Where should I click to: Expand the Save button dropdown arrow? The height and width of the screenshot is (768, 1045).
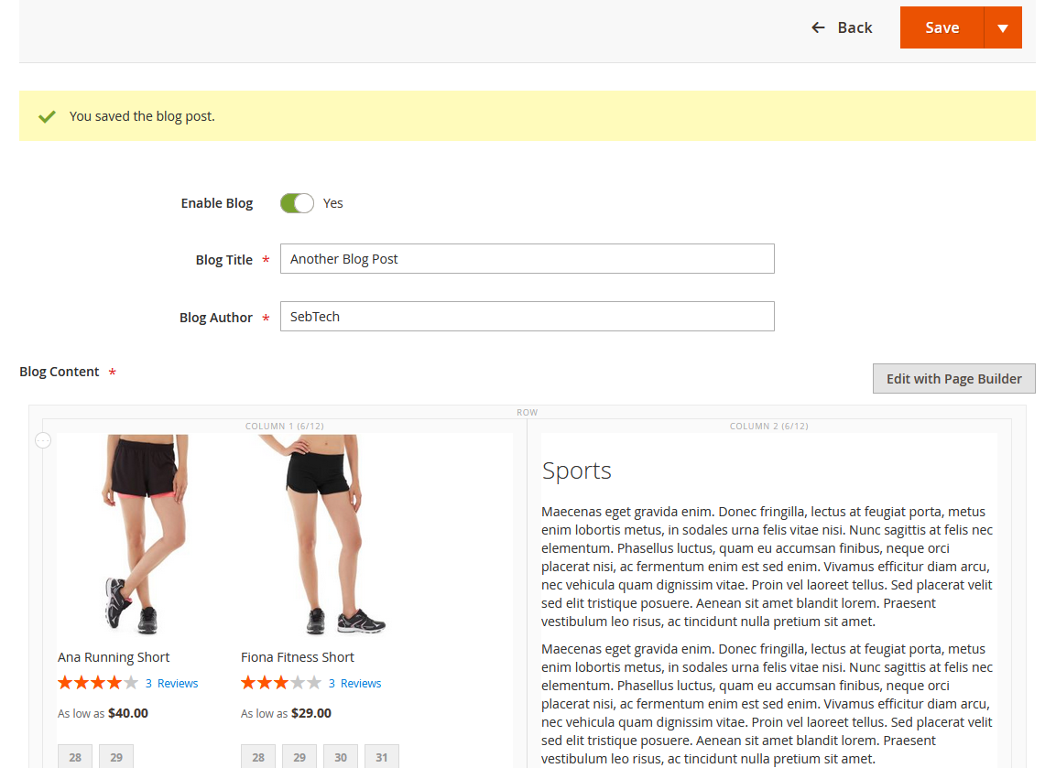[x=1003, y=27]
